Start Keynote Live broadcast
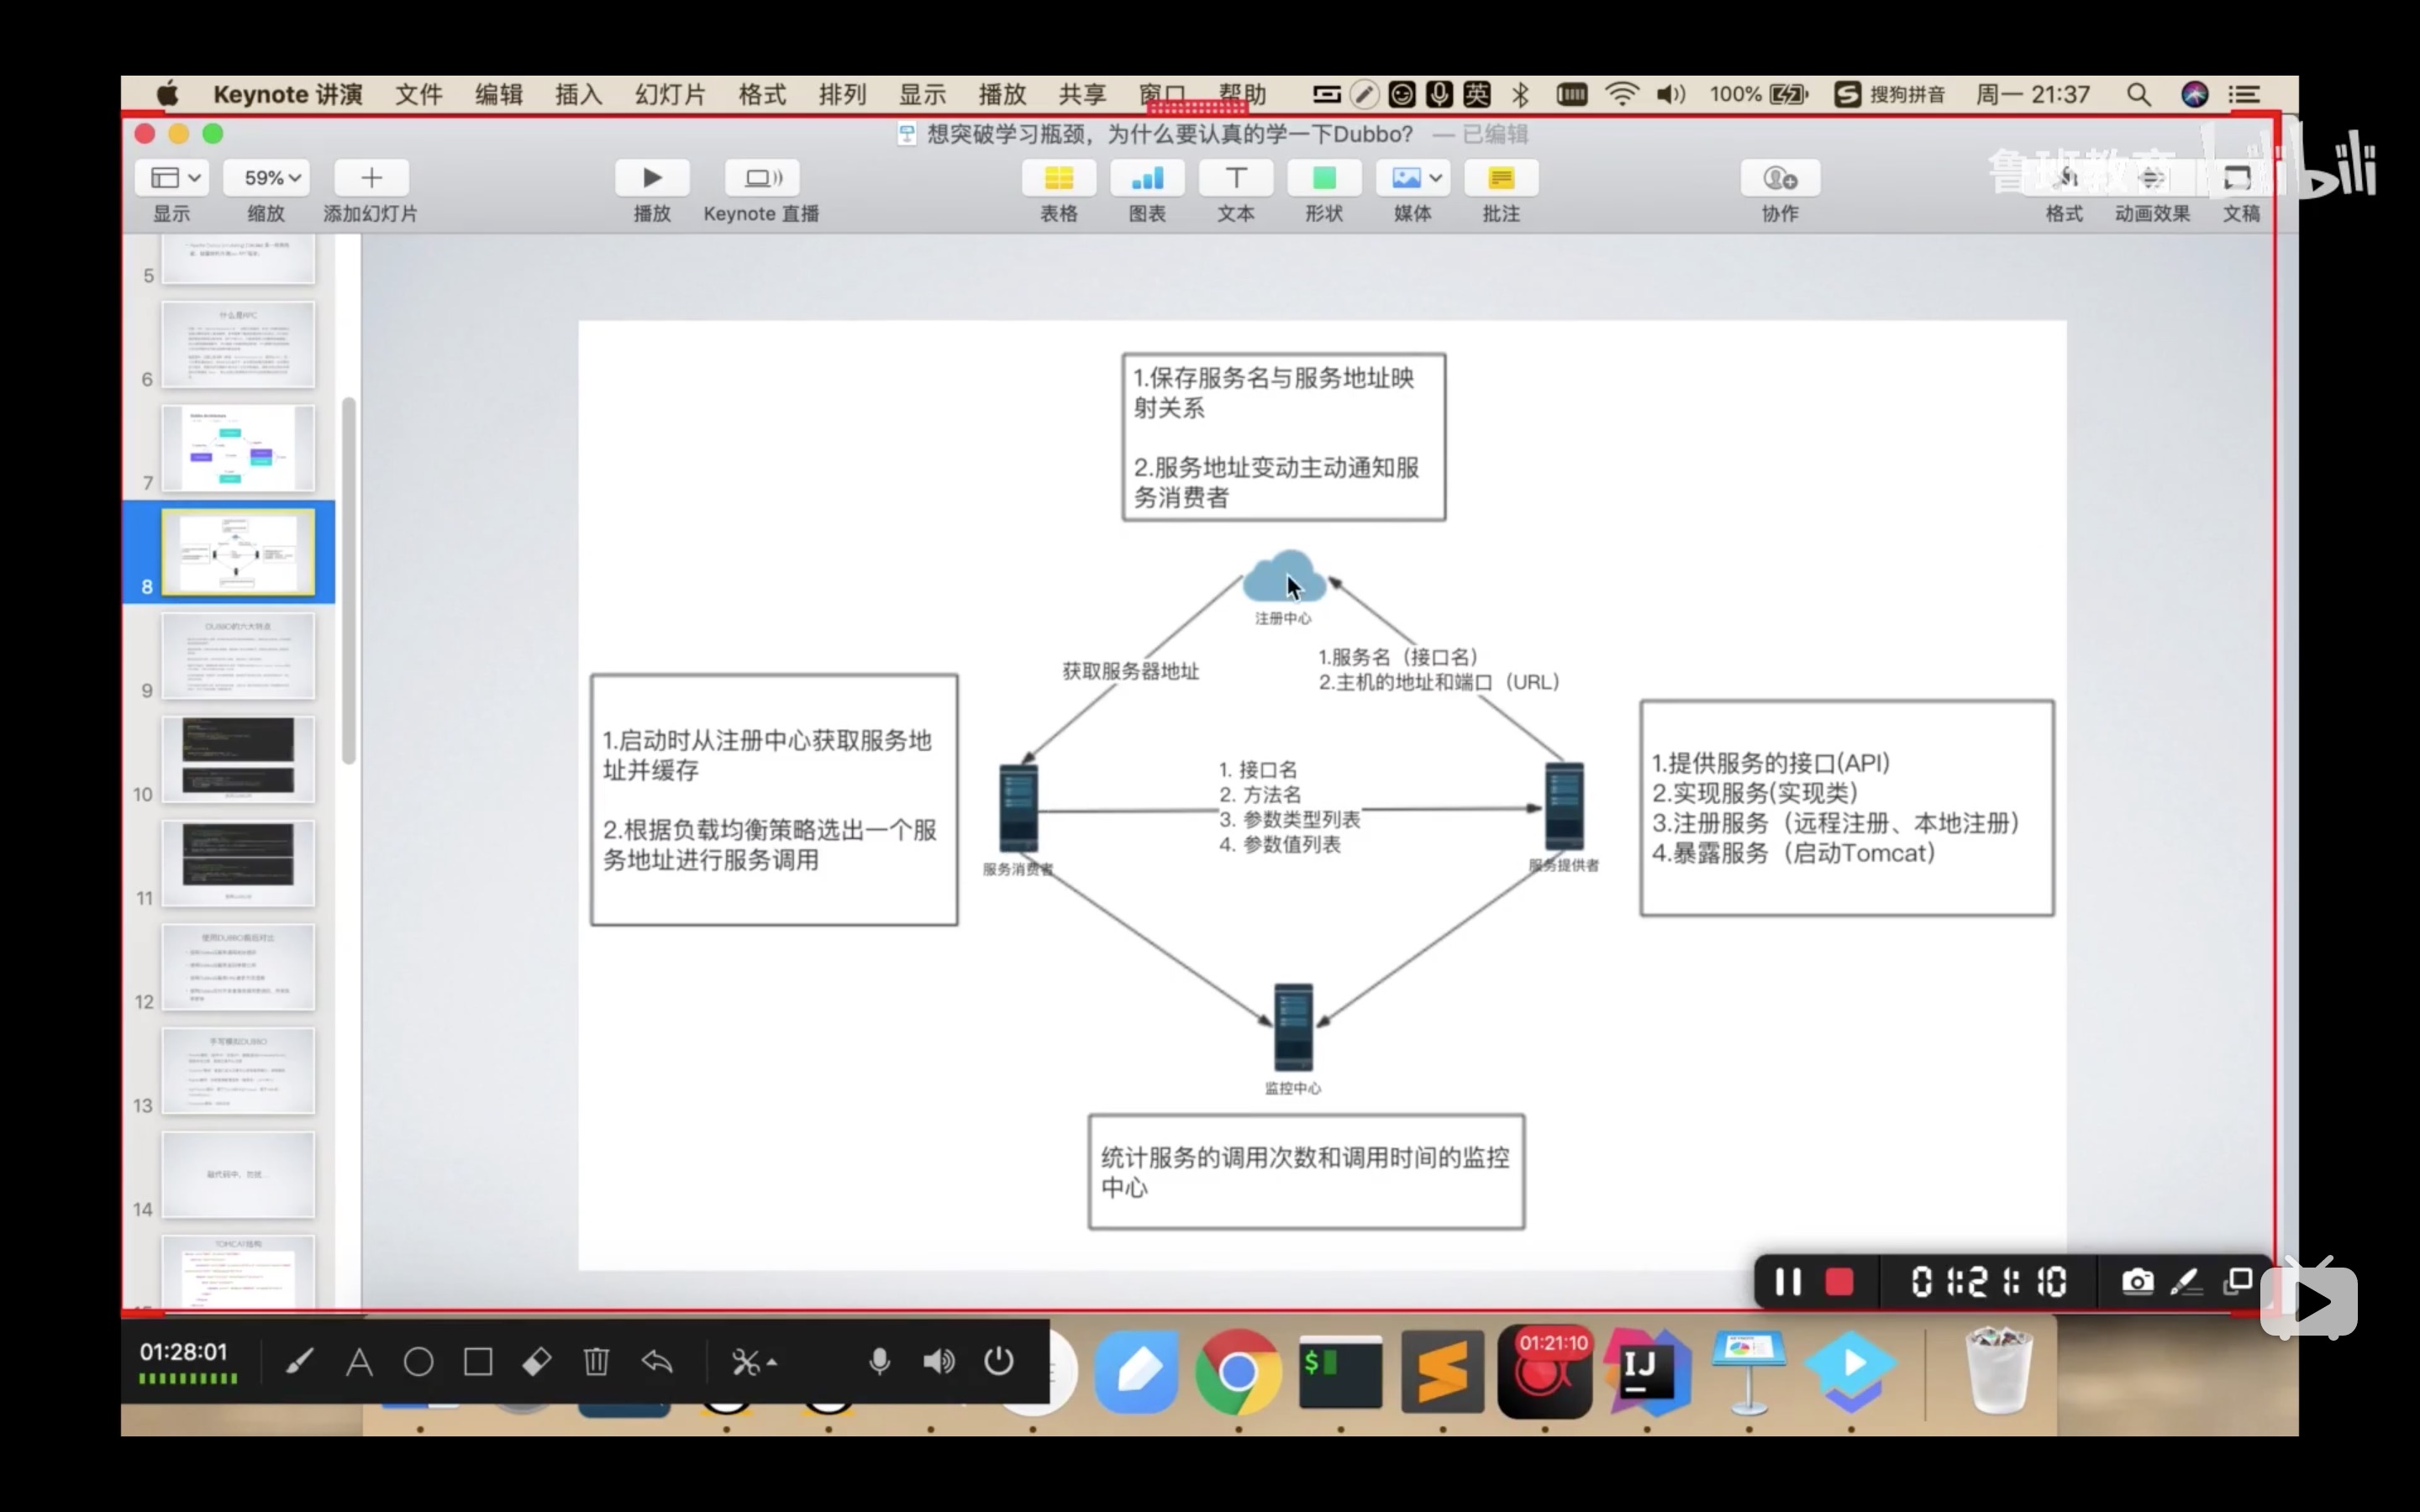 tap(761, 178)
